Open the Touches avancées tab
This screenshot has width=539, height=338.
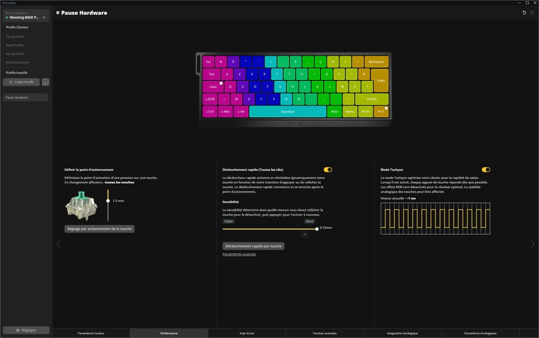324,333
